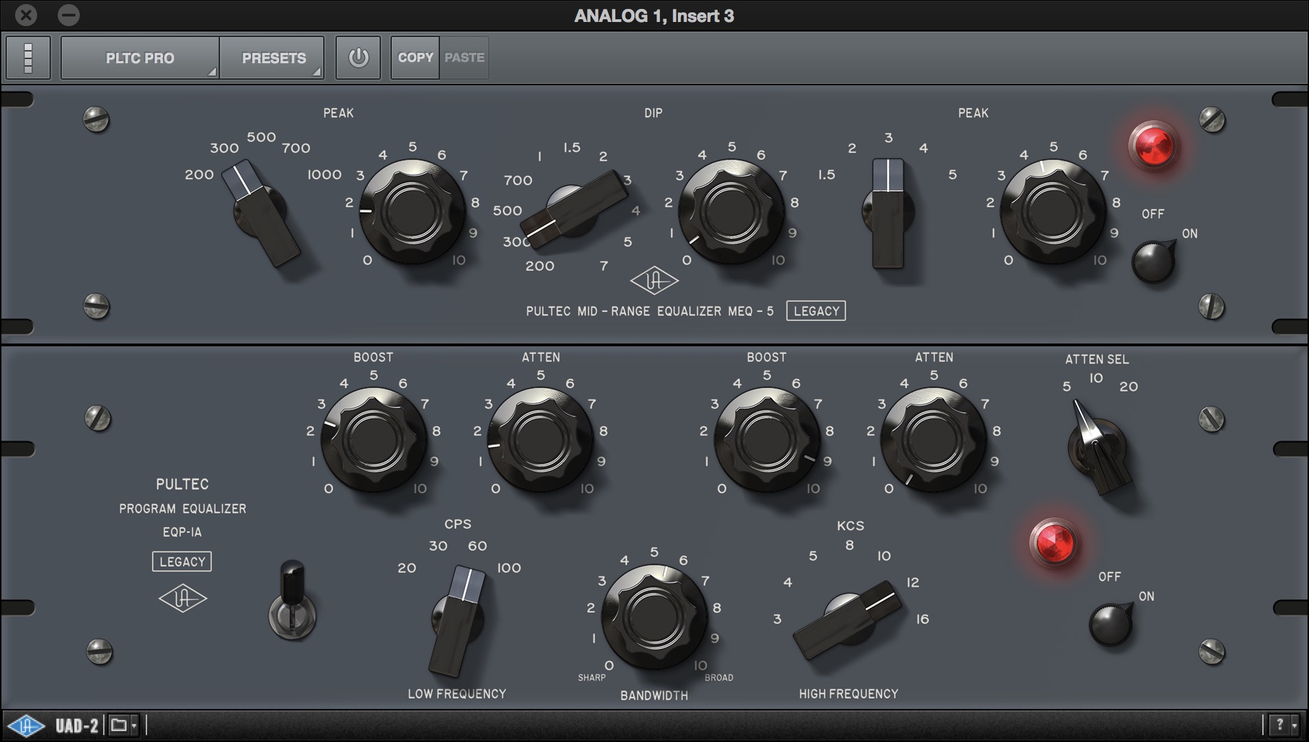Click the plugin power bypass icon
This screenshot has height=742, width=1309.
(357, 58)
